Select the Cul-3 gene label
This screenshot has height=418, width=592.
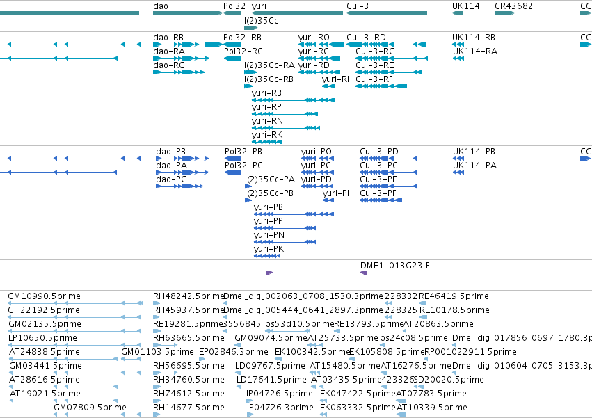(x=358, y=6)
